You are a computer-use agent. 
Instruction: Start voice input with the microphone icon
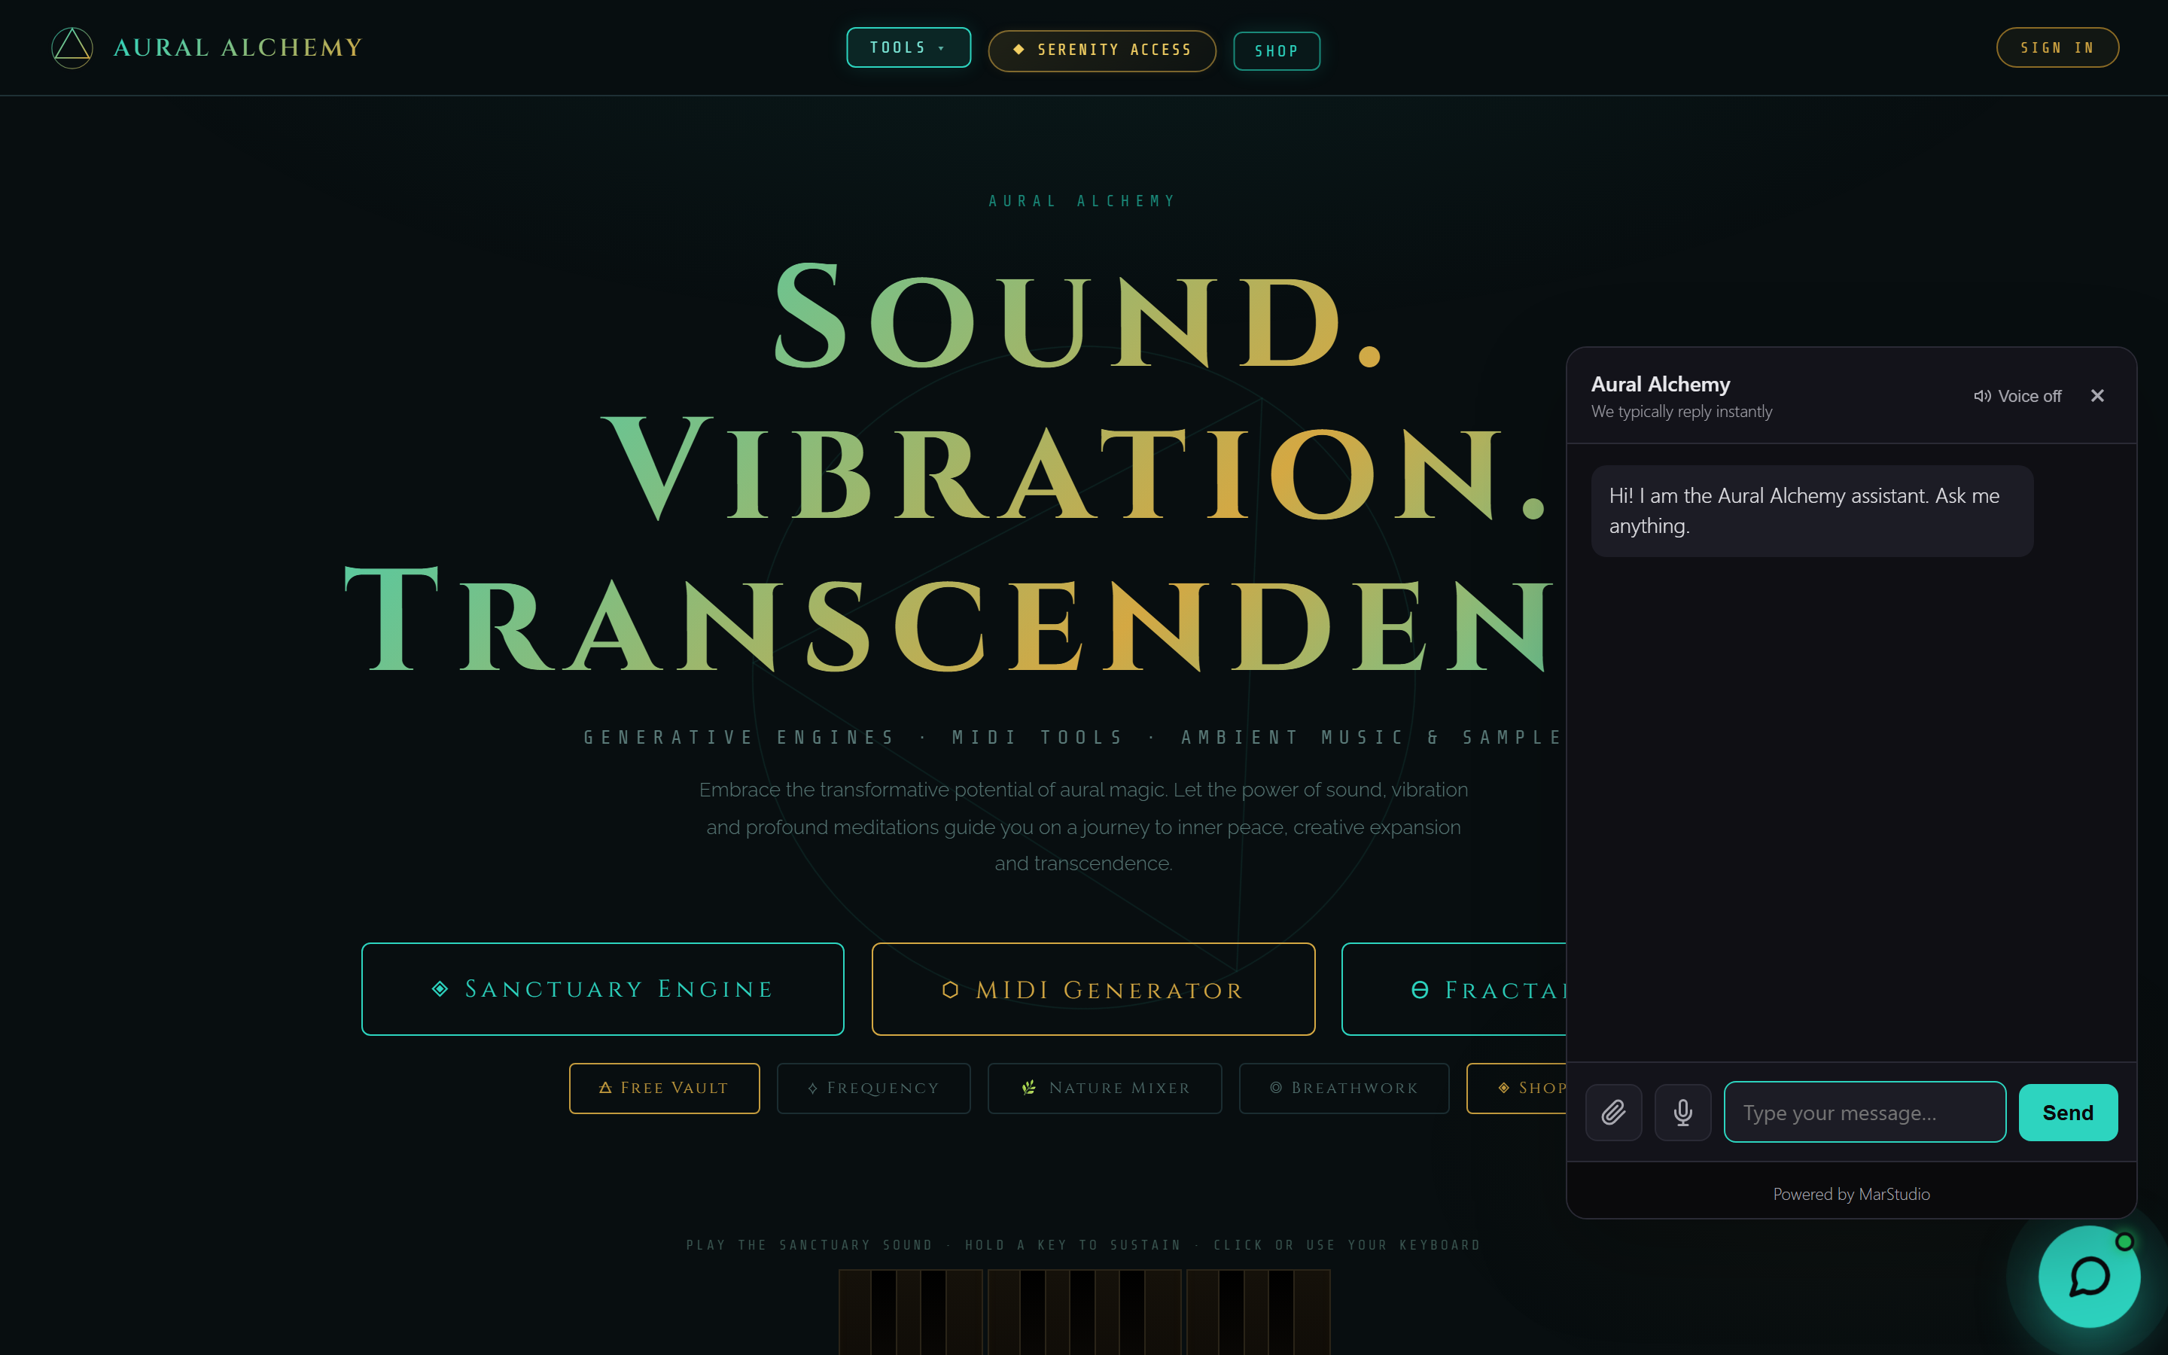tap(1682, 1112)
